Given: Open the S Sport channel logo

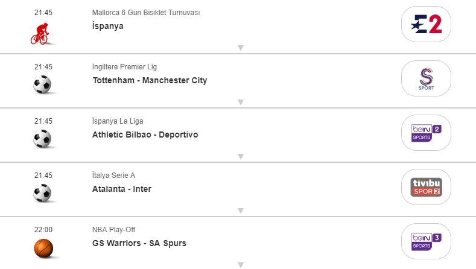Looking at the screenshot, I should click(x=426, y=78).
